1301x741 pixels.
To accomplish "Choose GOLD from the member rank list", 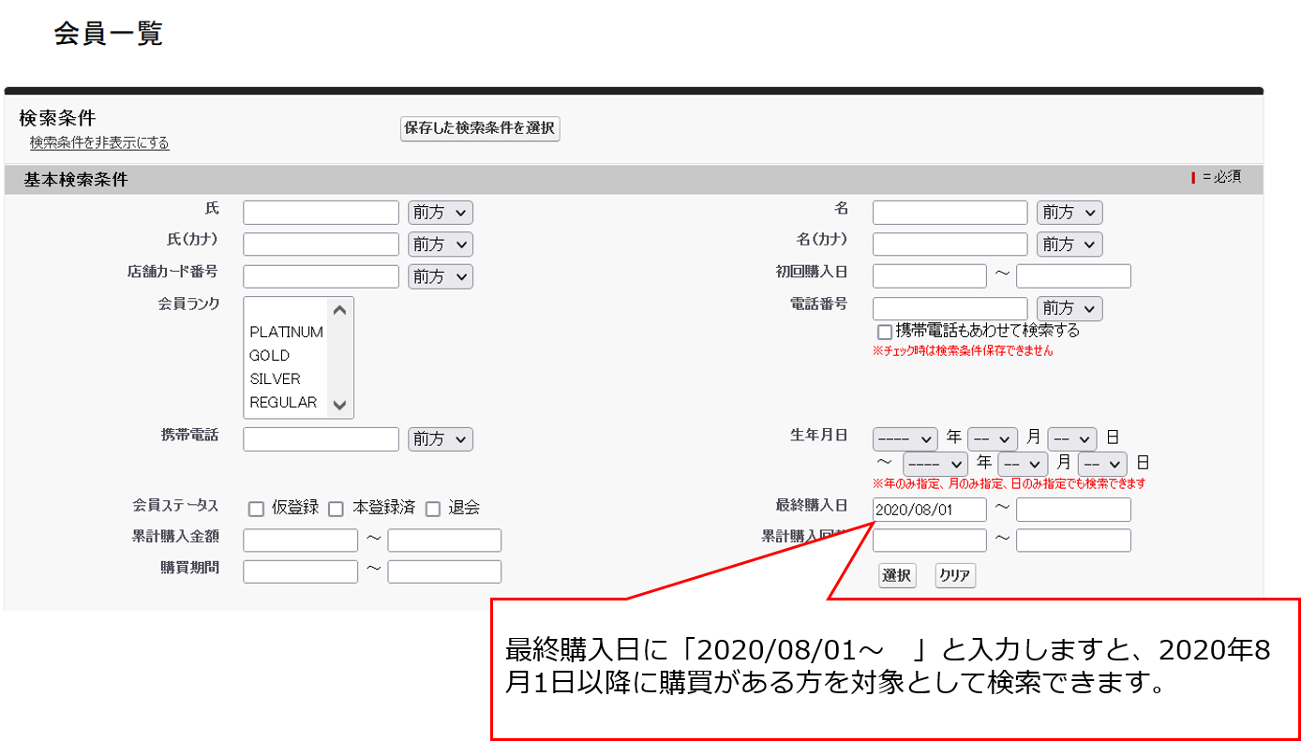I will [x=270, y=355].
